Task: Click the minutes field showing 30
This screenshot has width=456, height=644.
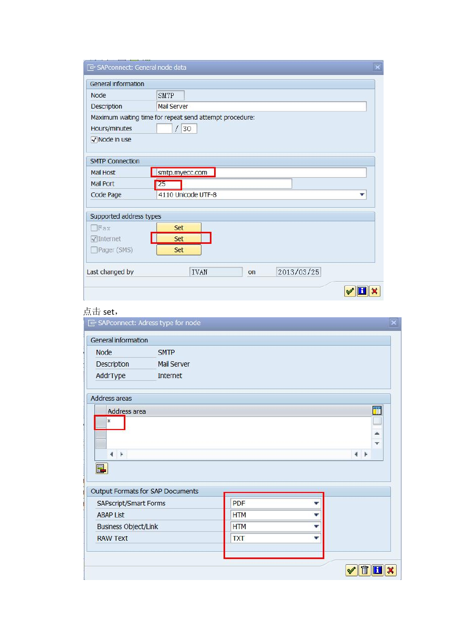Action: 189,128
